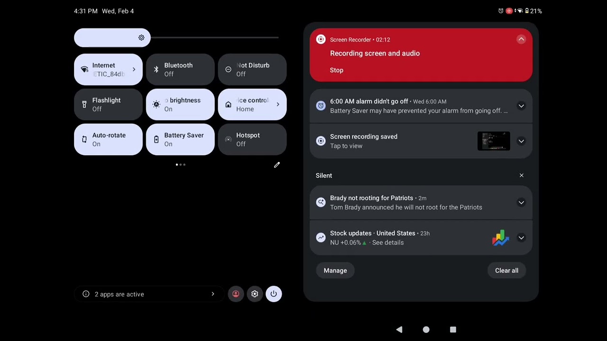Image resolution: width=607 pixels, height=341 pixels.
Task: Collapse the Screen Recorder notification
Action: point(521,39)
